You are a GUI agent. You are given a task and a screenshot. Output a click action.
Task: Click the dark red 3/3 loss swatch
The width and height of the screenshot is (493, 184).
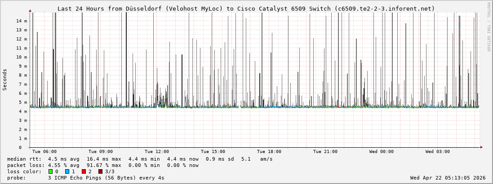100,171
